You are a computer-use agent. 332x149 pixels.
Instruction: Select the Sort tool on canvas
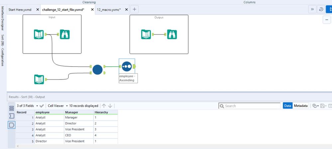click(127, 66)
